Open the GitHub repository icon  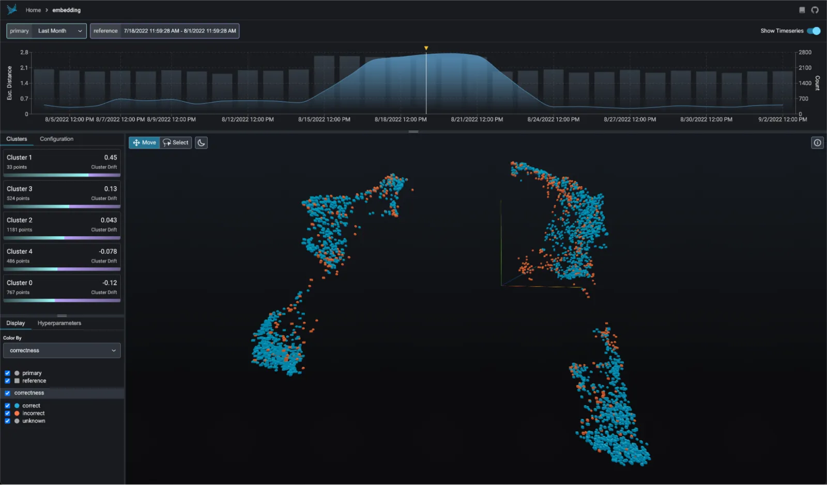tap(816, 10)
